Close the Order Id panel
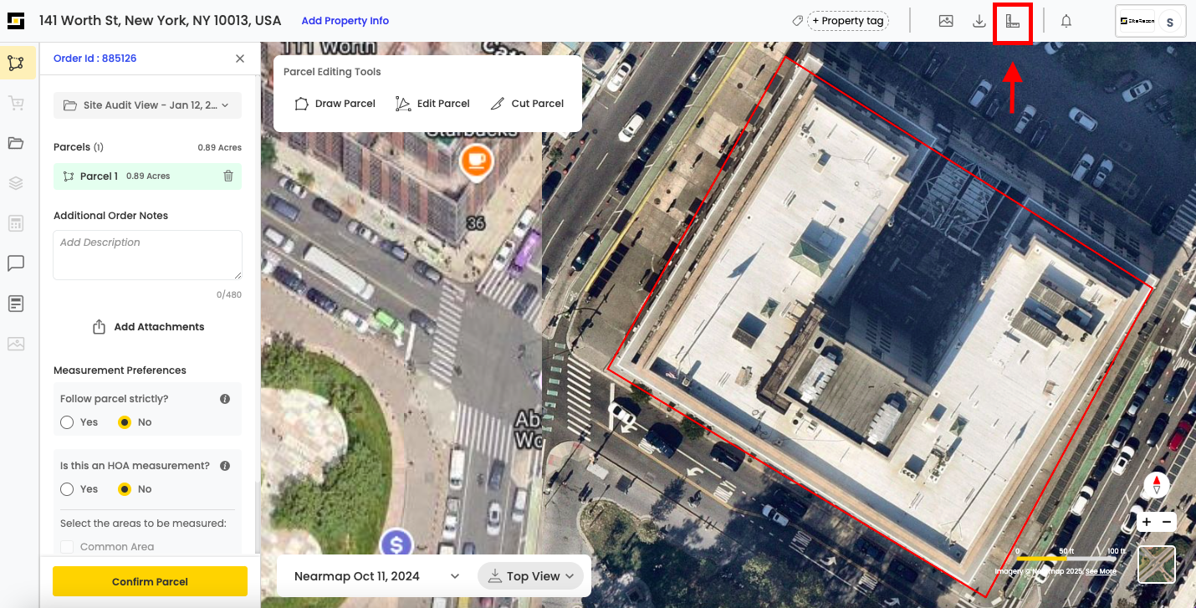The image size is (1196, 608). coord(240,59)
